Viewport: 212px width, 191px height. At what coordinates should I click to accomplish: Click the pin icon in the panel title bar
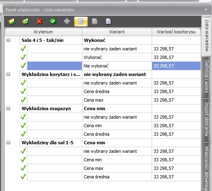click(206, 10)
